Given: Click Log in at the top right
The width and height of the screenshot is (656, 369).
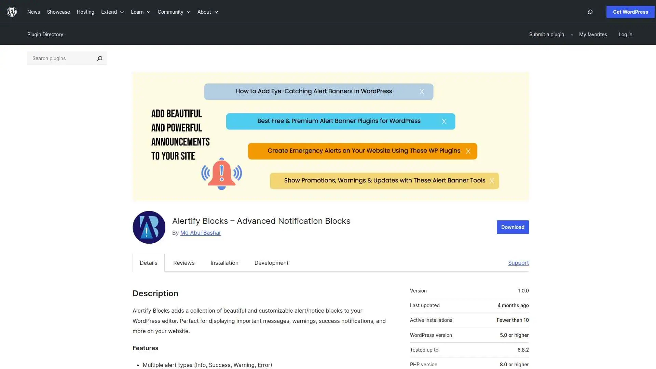Looking at the screenshot, I should coord(625,34).
